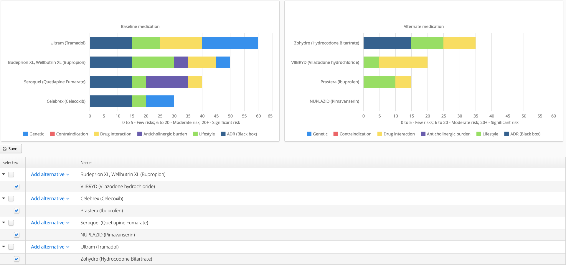
Task: Toggle Contraindication legend in Baseline medication chart
Action: coord(69,134)
